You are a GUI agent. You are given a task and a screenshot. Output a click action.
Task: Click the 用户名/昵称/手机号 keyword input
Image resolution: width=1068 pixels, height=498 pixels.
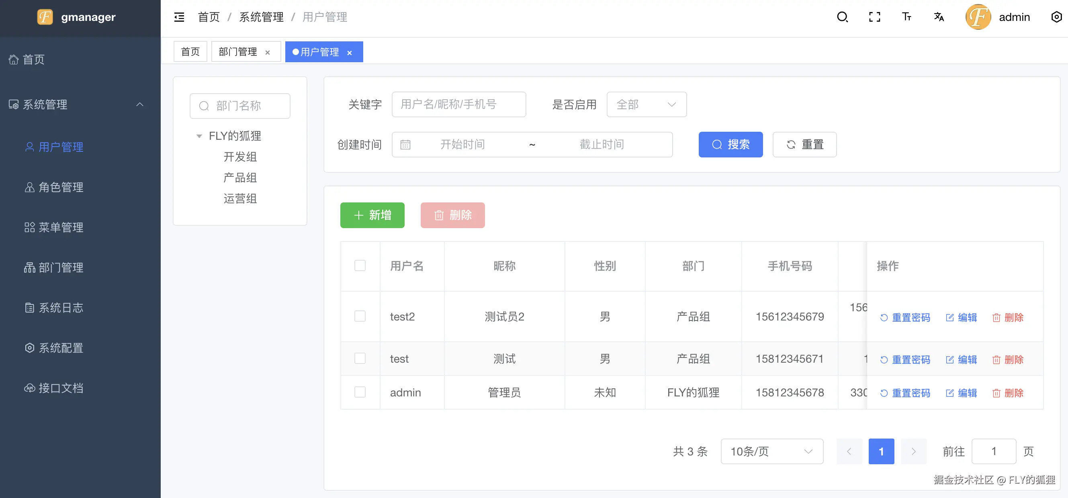tap(458, 104)
